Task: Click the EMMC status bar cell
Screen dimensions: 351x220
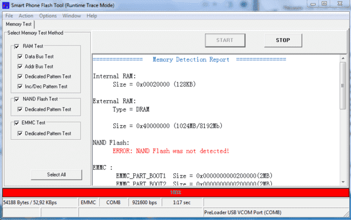Action: (88, 202)
